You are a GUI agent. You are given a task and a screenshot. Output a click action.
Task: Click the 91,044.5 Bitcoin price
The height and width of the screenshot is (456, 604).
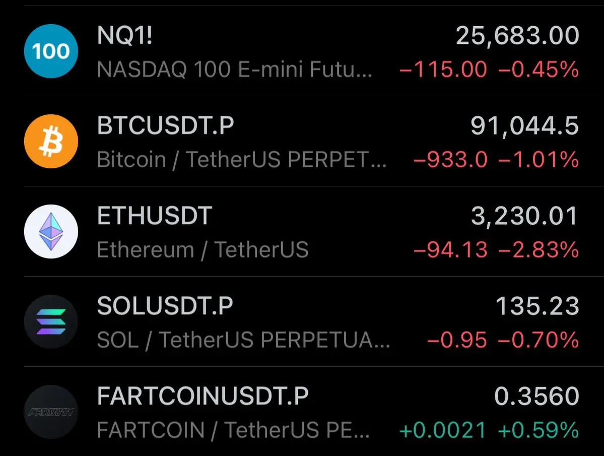[x=524, y=126]
